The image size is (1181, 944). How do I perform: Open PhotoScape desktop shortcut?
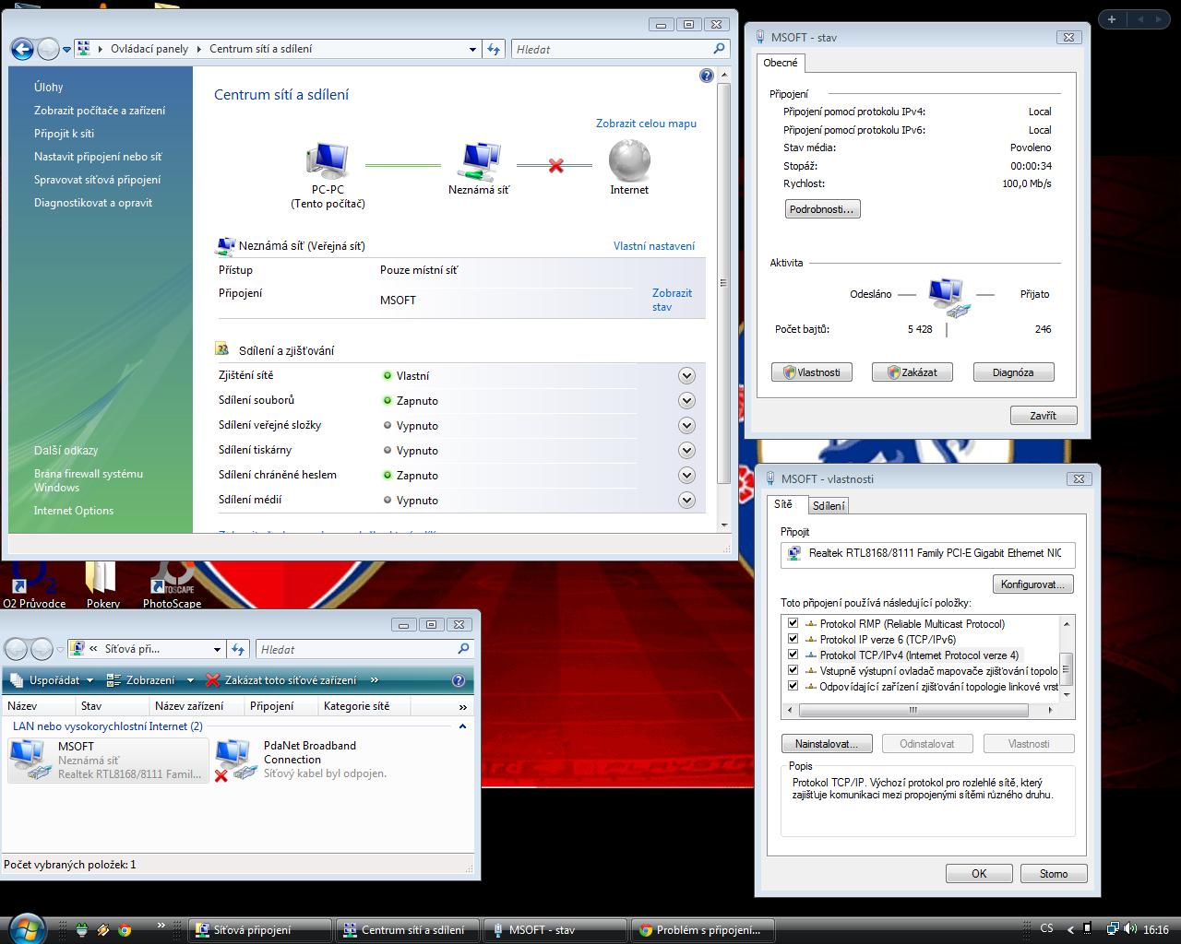[172, 581]
